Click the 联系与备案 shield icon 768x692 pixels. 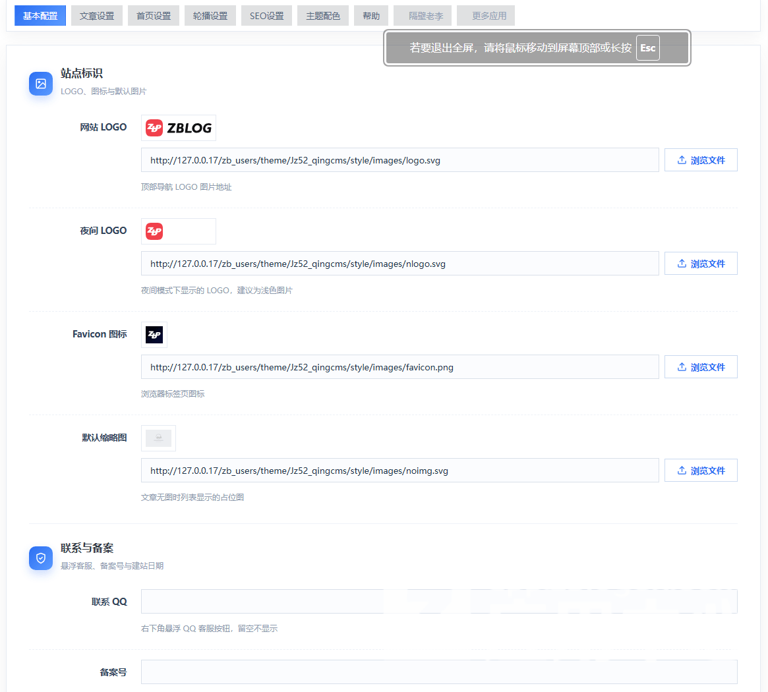[41, 558]
